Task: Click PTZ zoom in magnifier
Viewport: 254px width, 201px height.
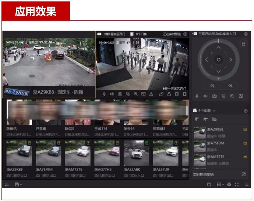Action: click(x=230, y=86)
